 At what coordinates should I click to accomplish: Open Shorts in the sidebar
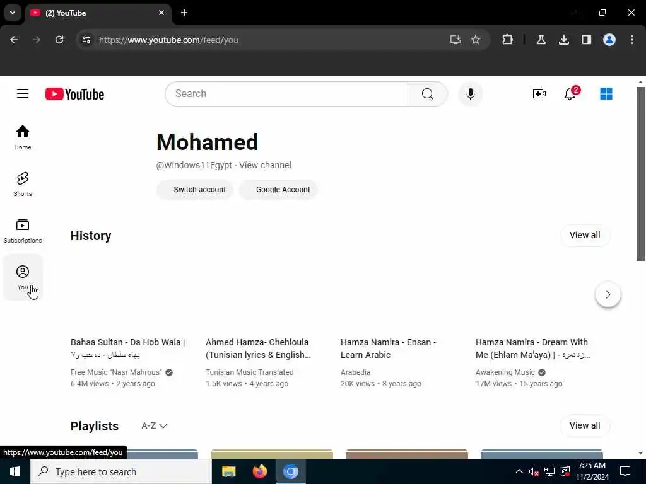pyautogui.click(x=23, y=184)
